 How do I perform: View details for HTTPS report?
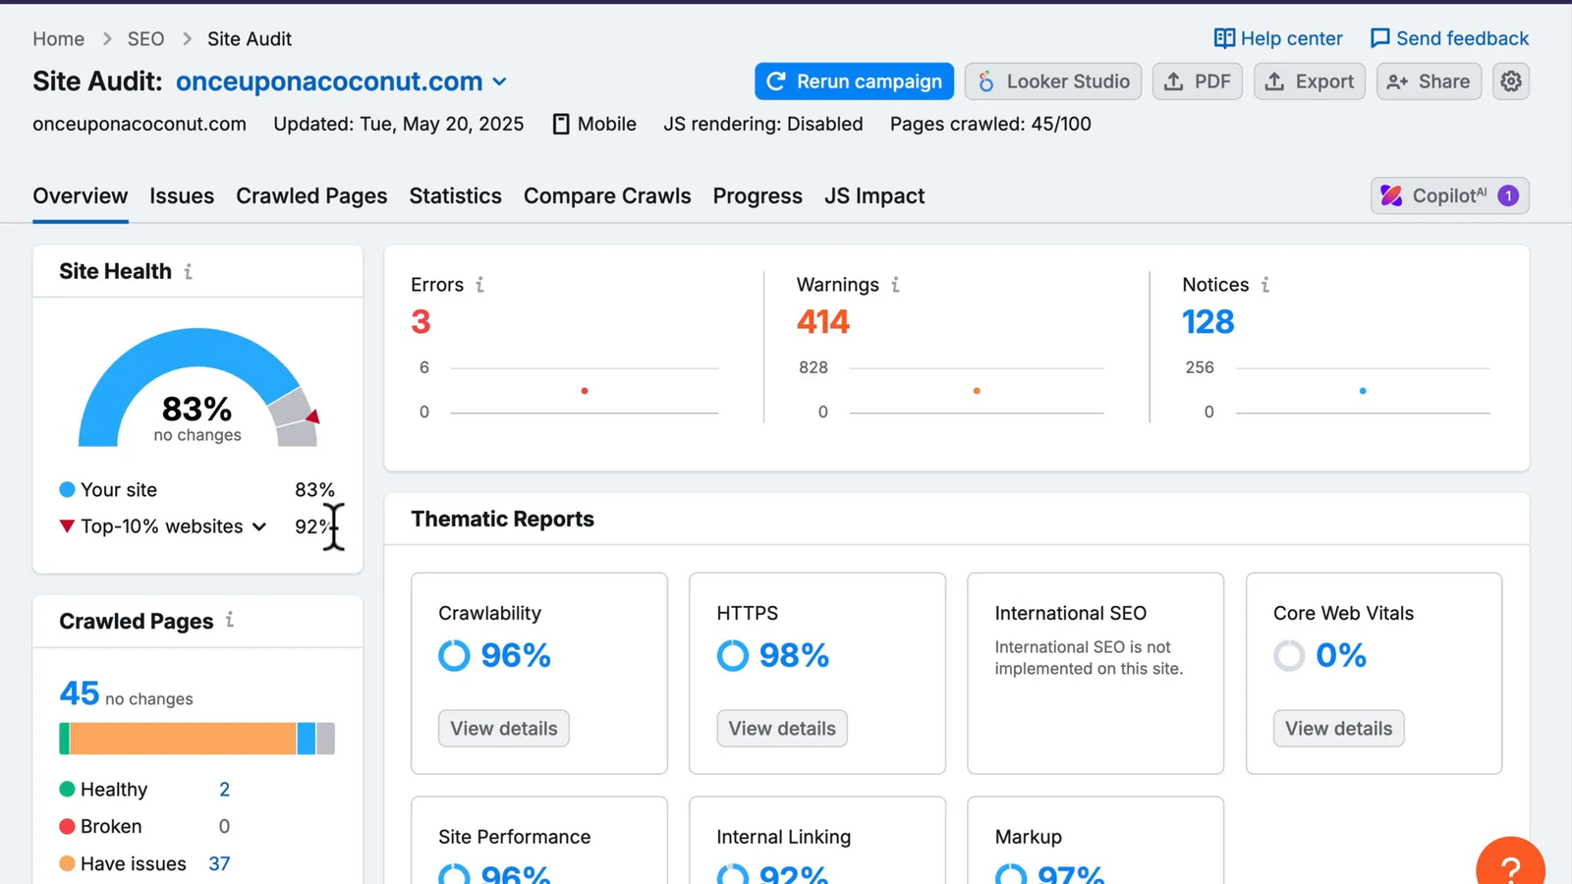click(782, 728)
